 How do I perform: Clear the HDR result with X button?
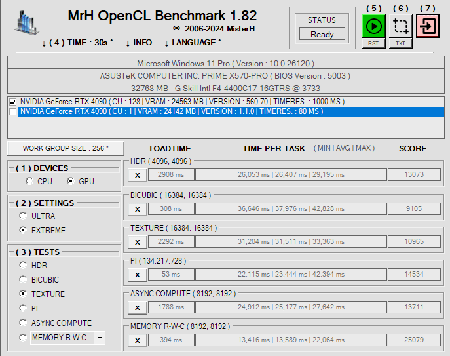138,175
